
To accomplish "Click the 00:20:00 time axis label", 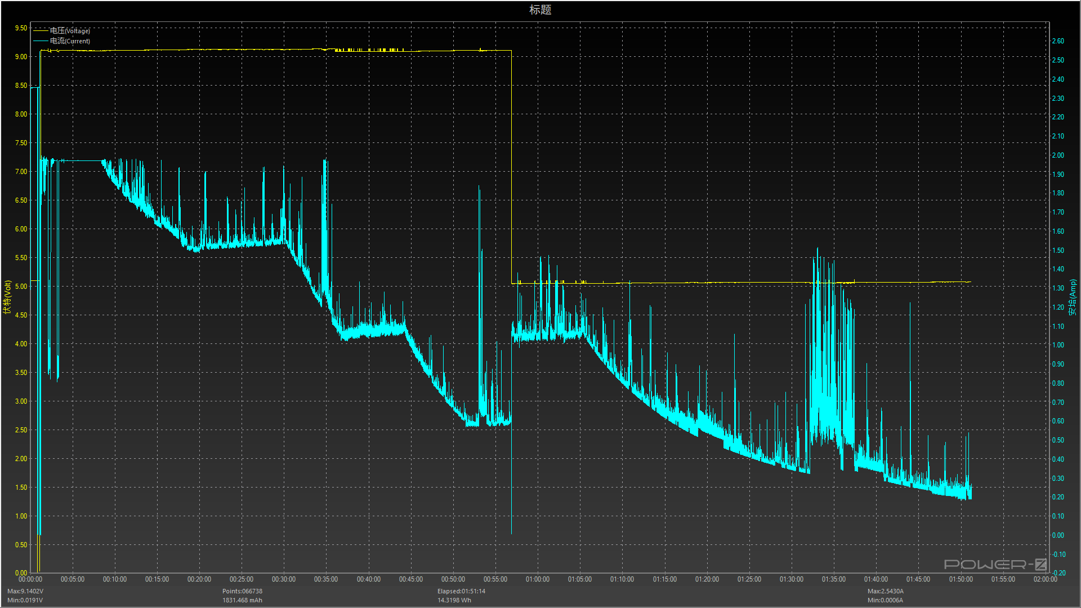I will (199, 579).
